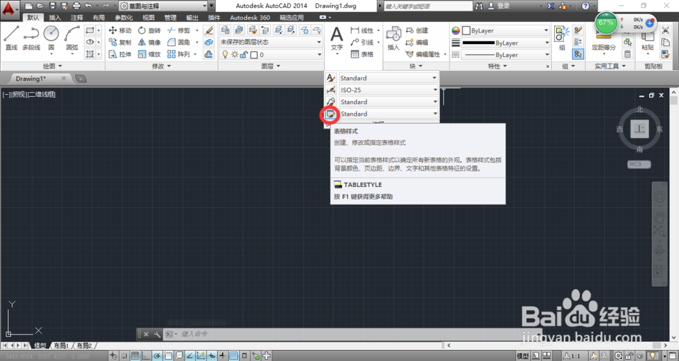Click the Paste (粘贴) icon

(647, 39)
